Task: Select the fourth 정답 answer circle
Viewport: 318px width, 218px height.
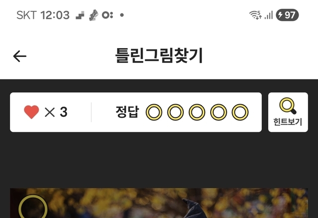Action: tap(219, 112)
